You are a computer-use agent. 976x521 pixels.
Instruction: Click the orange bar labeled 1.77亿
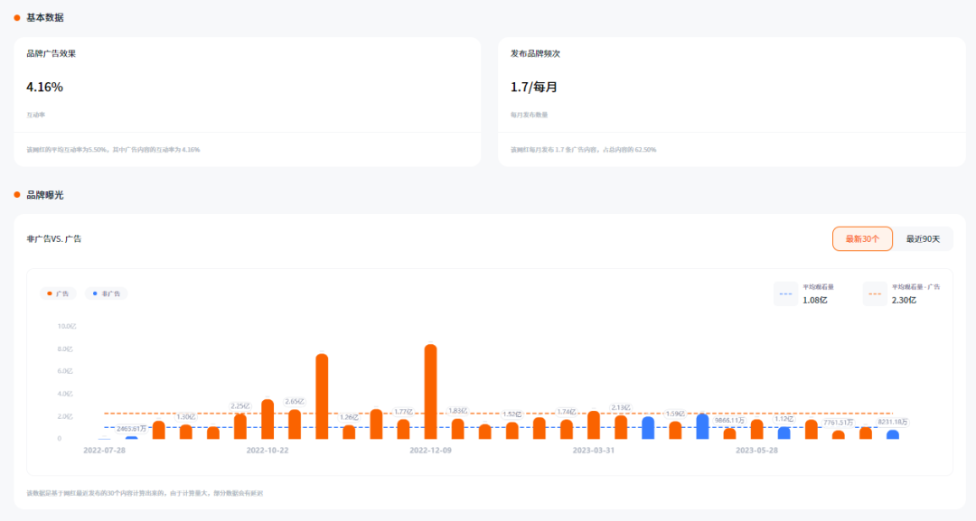tap(403, 429)
